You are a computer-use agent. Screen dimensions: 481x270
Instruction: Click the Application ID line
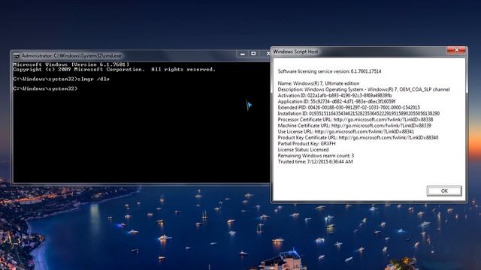coord(337,101)
